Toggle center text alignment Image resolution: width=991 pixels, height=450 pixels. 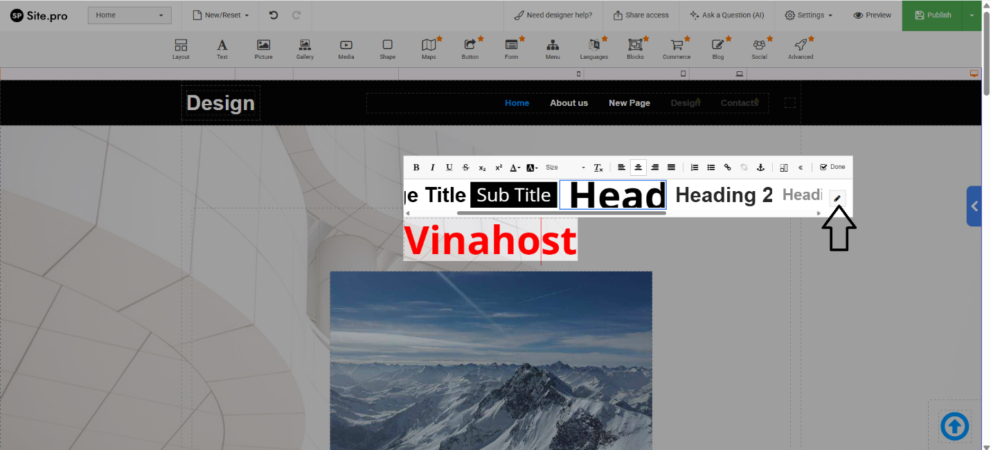638,168
